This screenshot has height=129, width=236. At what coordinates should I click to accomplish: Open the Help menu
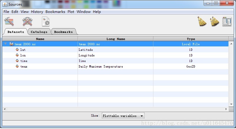[97, 12]
